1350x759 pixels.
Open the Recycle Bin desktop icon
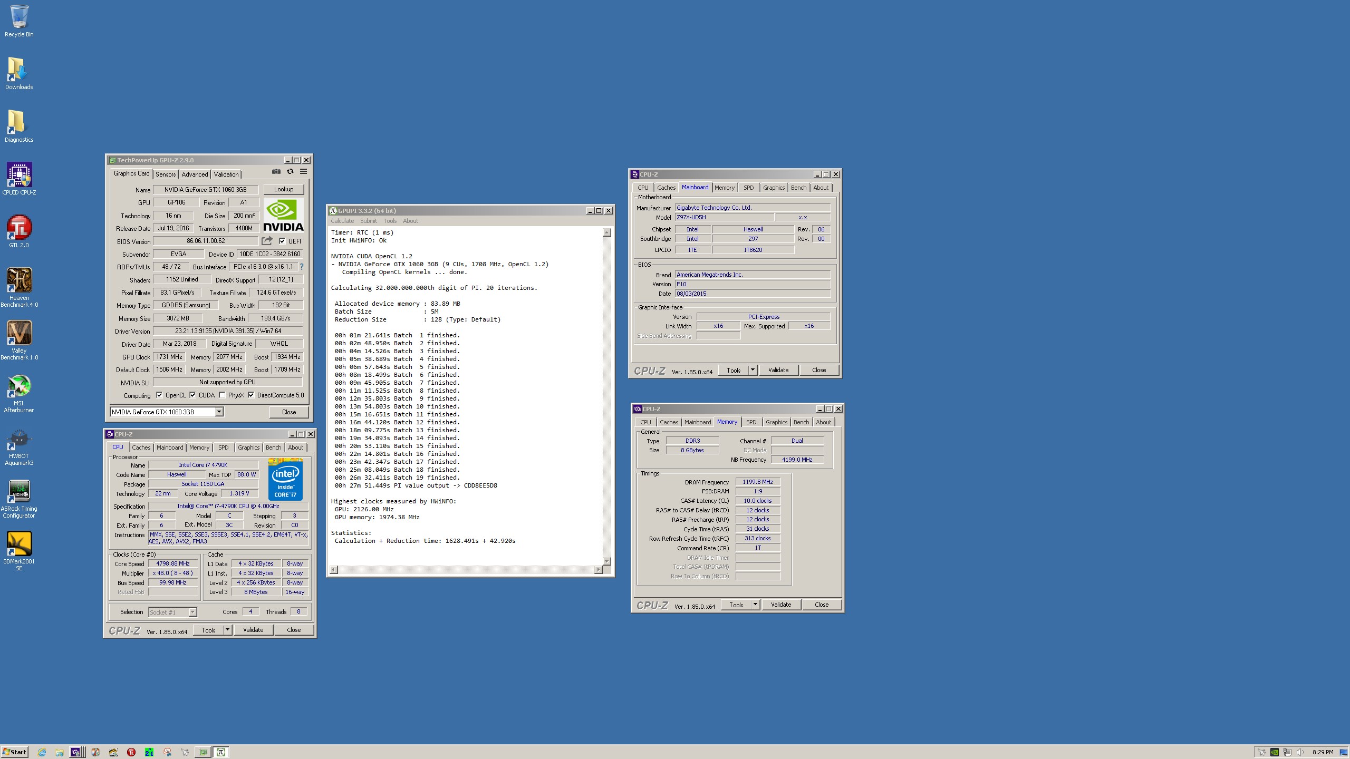(x=19, y=21)
